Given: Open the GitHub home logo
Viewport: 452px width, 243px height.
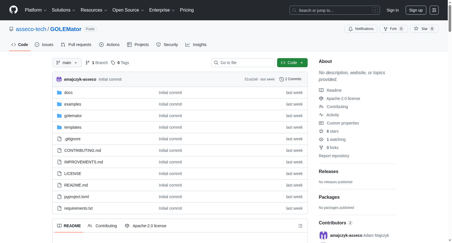Looking at the screenshot, I should coord(14,10).
